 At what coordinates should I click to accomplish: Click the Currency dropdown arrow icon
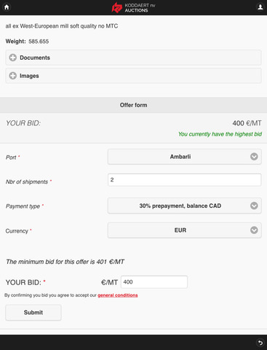[x=254, y=230]
